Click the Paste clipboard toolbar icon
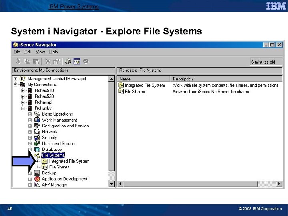The height and width of the screenshot is (216, 288). click(36, 61)
